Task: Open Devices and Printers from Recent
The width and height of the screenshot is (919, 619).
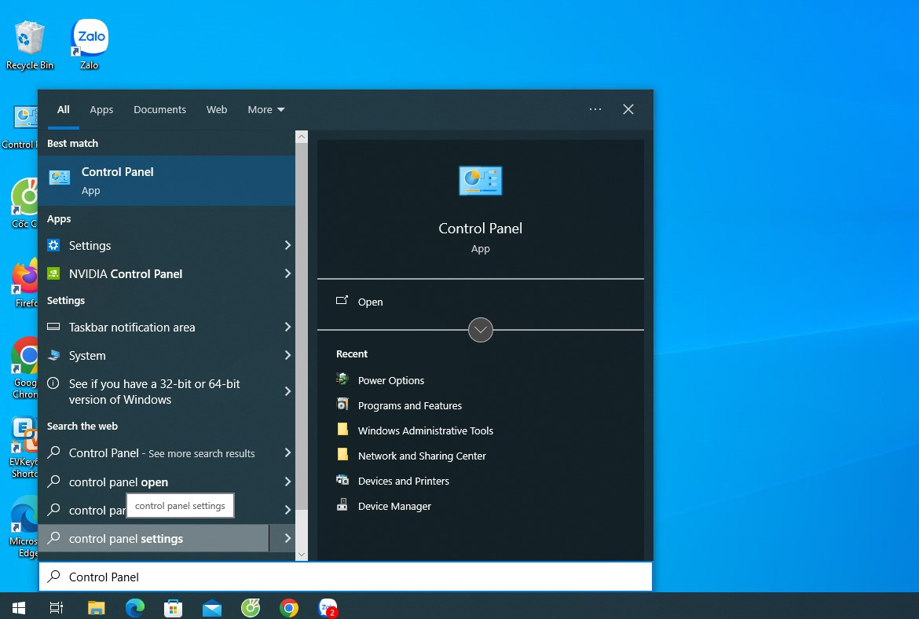Action: (x=403, y=482)
